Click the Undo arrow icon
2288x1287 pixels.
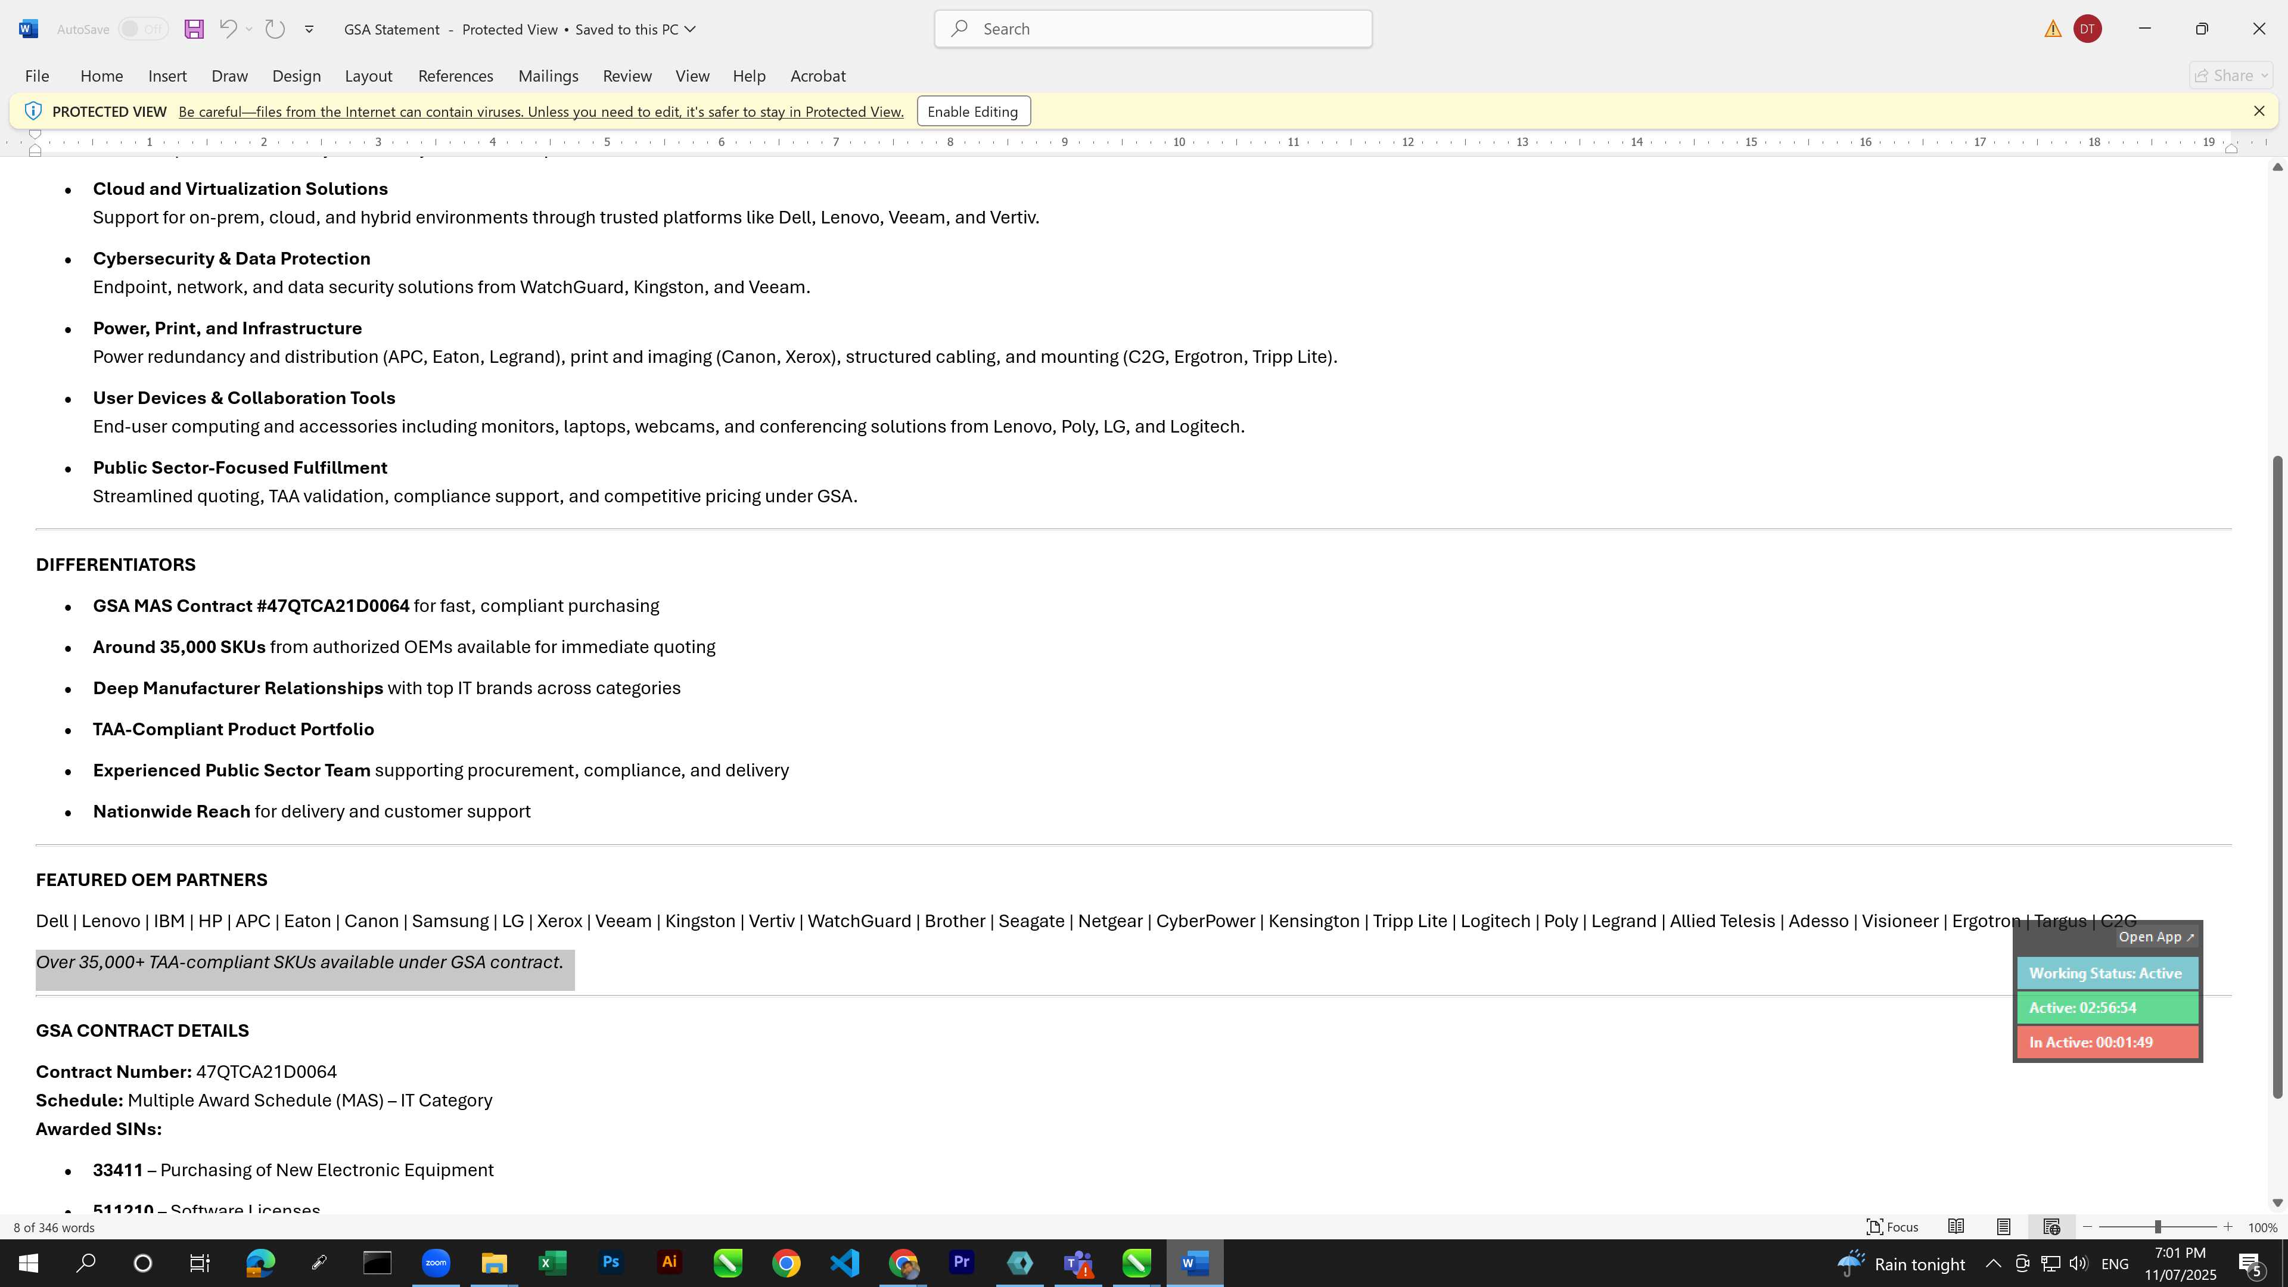pyautogui.click(x=228, y=29)
